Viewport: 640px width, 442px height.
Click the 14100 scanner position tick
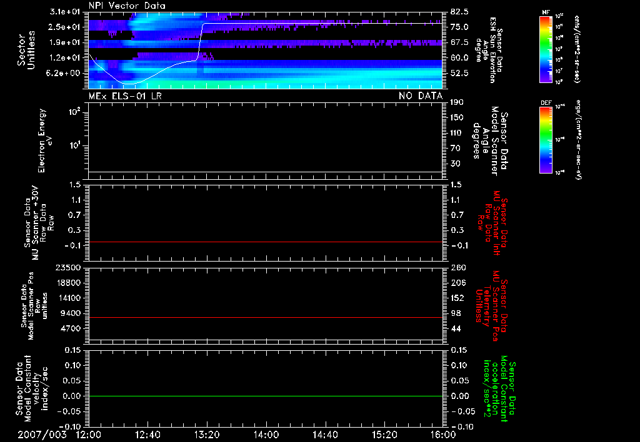69,298
